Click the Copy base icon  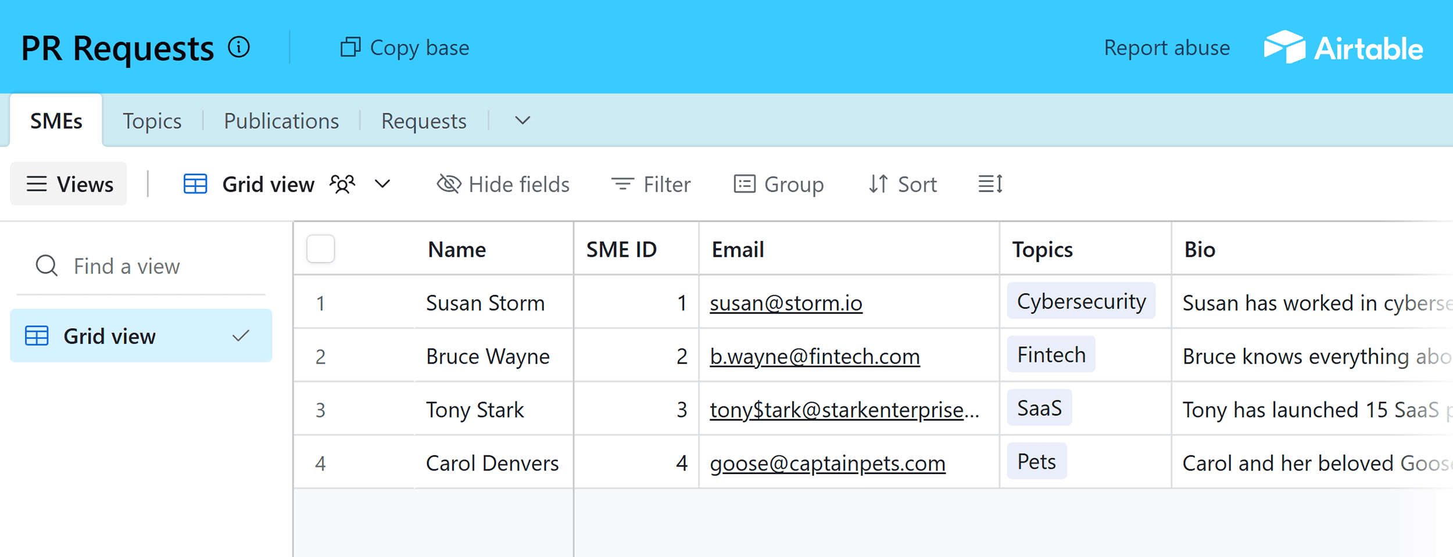[350, 48]
